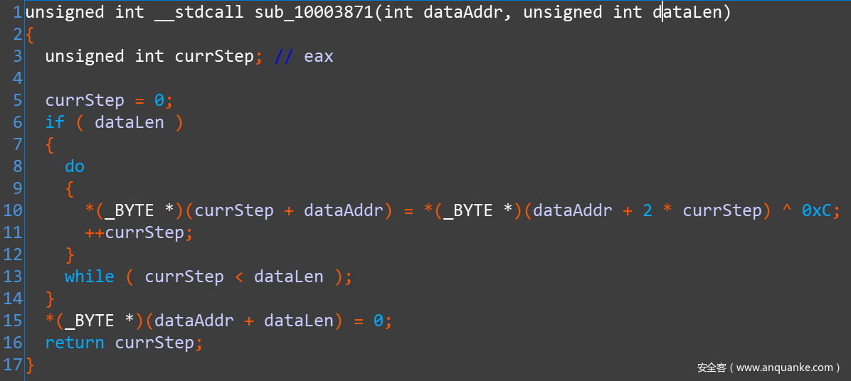The height and width of the screenshot is (381, 851).
Task: Click the opening brace on line 2
Action: 30,35
